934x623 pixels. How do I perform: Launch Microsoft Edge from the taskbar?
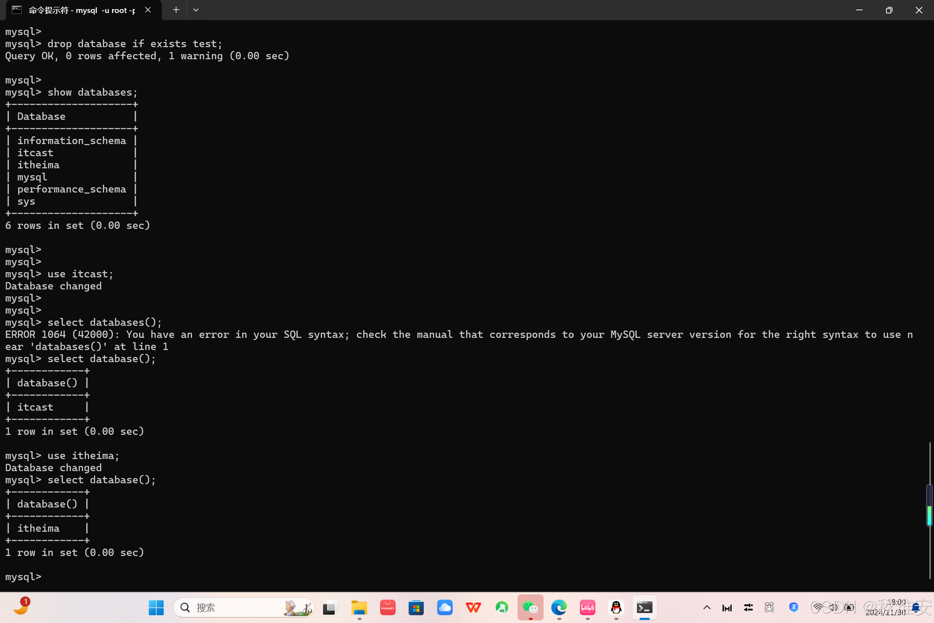pos(559,607)
